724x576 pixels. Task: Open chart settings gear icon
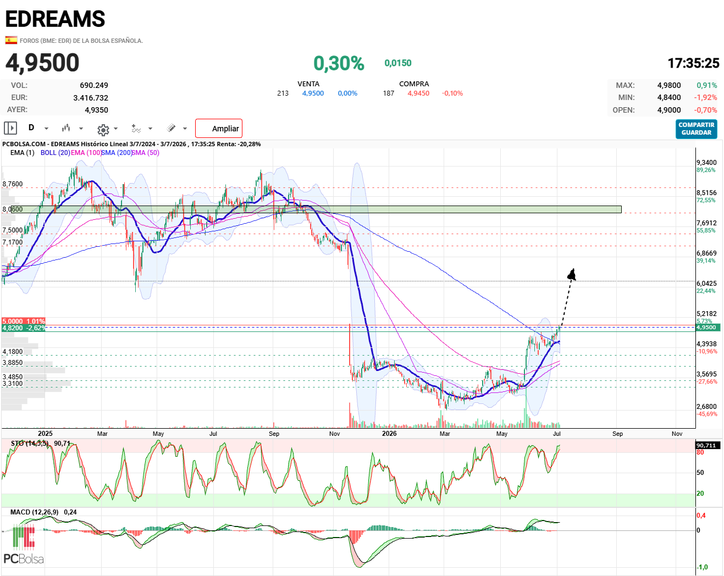pos(103,130)
